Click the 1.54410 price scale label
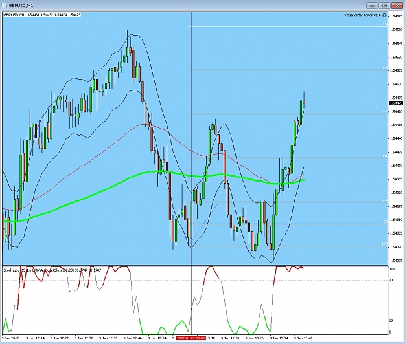 (397, 166)
